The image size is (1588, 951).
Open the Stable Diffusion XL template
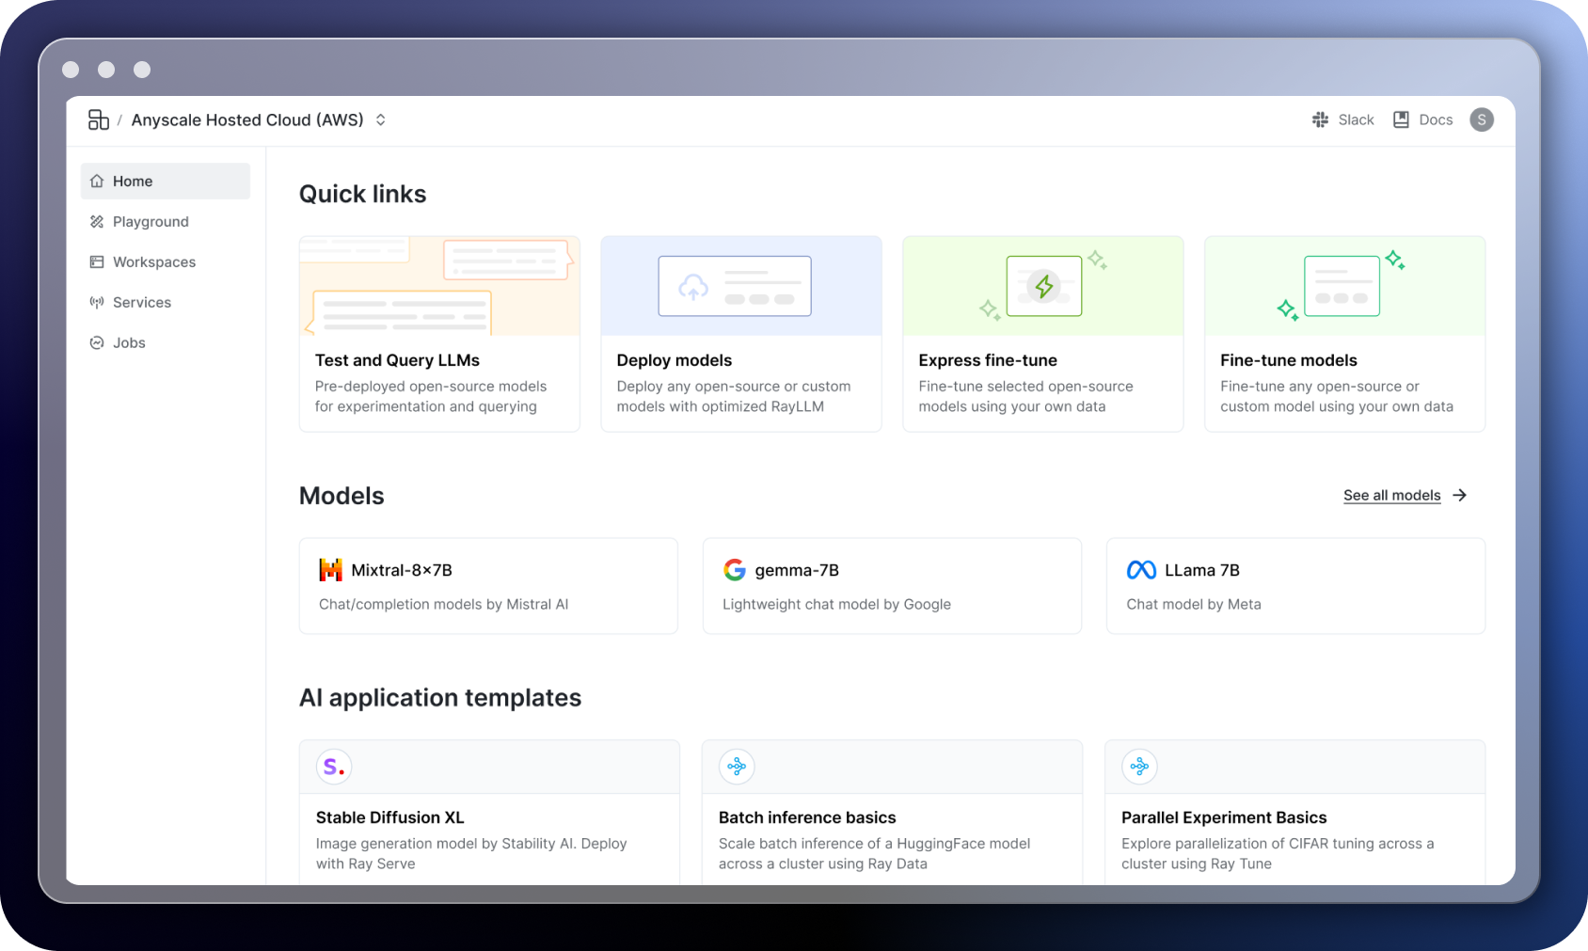click(489, 813)
